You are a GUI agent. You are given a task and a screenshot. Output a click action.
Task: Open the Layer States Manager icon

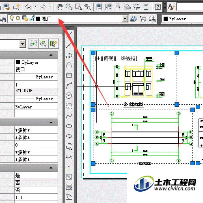coord(152,19)
